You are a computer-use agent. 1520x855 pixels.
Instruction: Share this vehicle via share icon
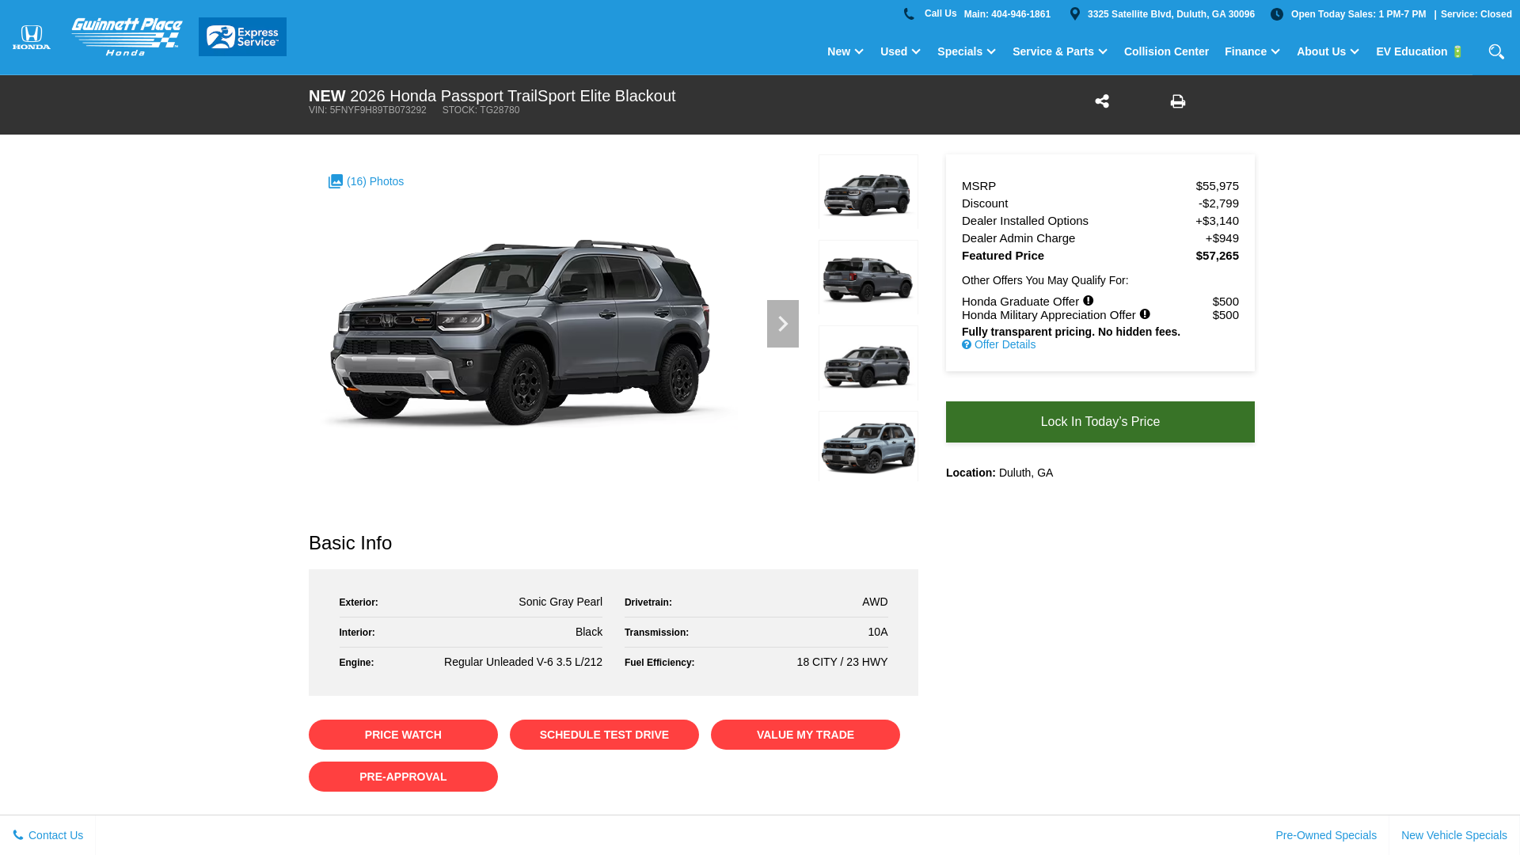(x=1102, y=101)
